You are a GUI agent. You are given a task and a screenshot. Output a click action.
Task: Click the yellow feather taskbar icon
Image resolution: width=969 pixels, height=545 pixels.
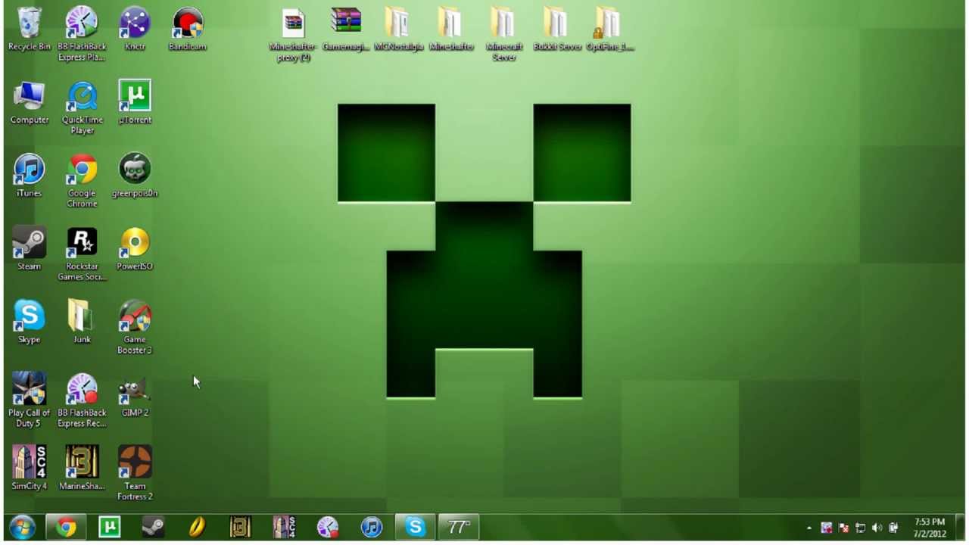[197, 527]
